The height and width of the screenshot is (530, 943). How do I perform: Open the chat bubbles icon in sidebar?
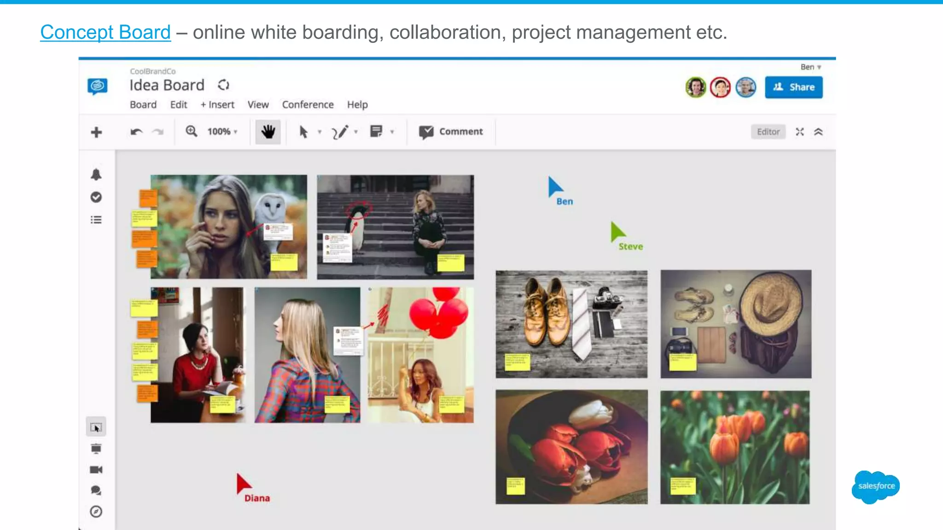click(96, 490)
